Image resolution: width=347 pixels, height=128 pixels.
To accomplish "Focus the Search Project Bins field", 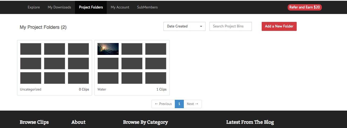I will point(231,26).
